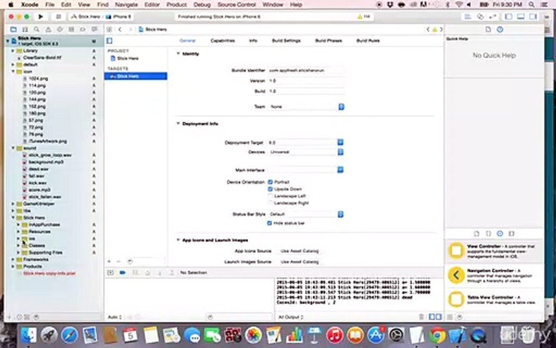Show the Media library
This screenshot has width=556, height=348.
(x=511, y=233)
